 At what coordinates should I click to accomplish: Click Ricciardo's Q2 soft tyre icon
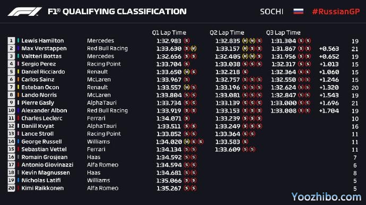pyautogui.click(x=245, y=72)
